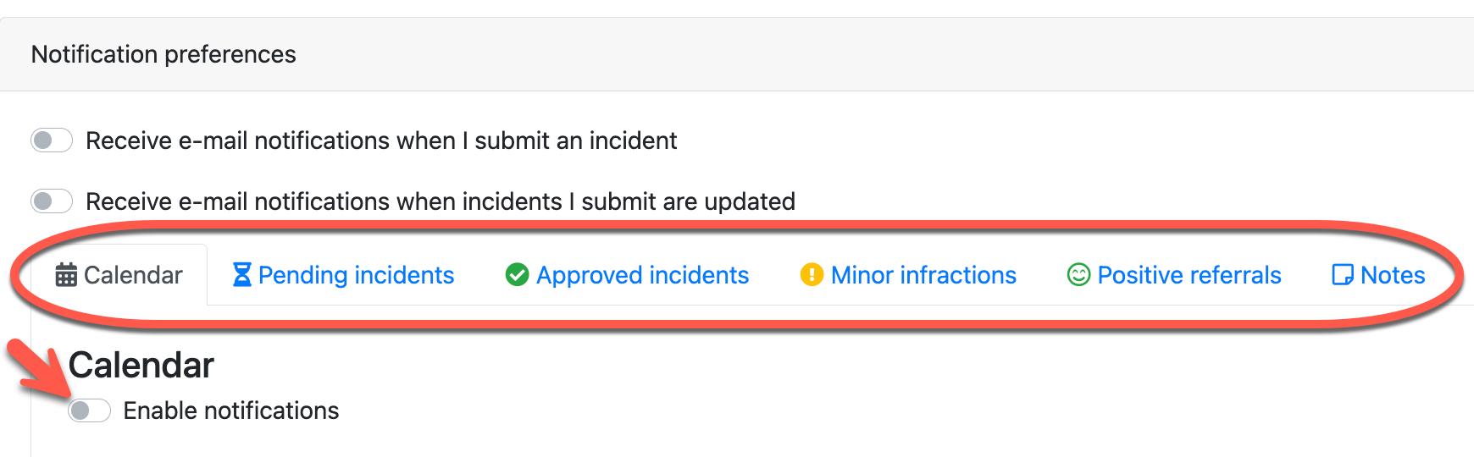
Task: Click the green checkmark Approved incidents icon
Action: click(x=517, y=275)
